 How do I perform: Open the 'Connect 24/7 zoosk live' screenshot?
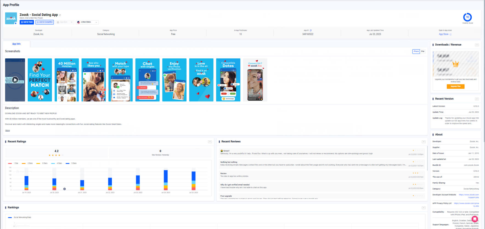click(255, 80)
